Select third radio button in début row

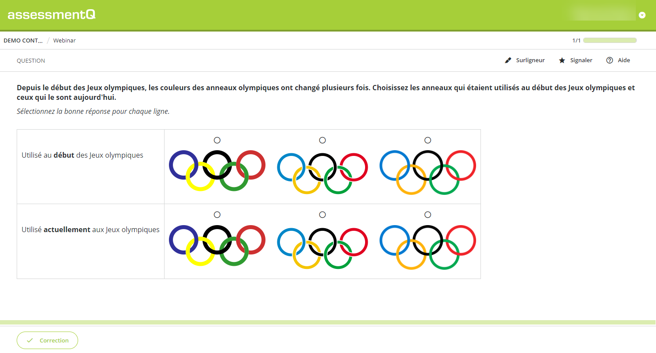click(x=428, y=140)
